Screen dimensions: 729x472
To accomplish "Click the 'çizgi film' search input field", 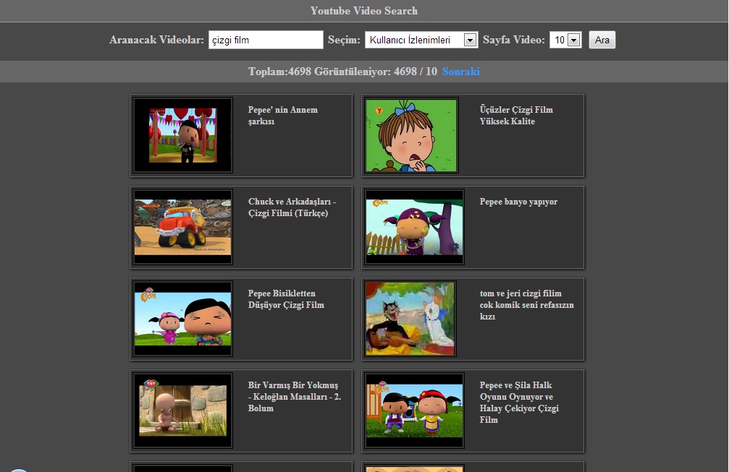I will coord(266,40).
